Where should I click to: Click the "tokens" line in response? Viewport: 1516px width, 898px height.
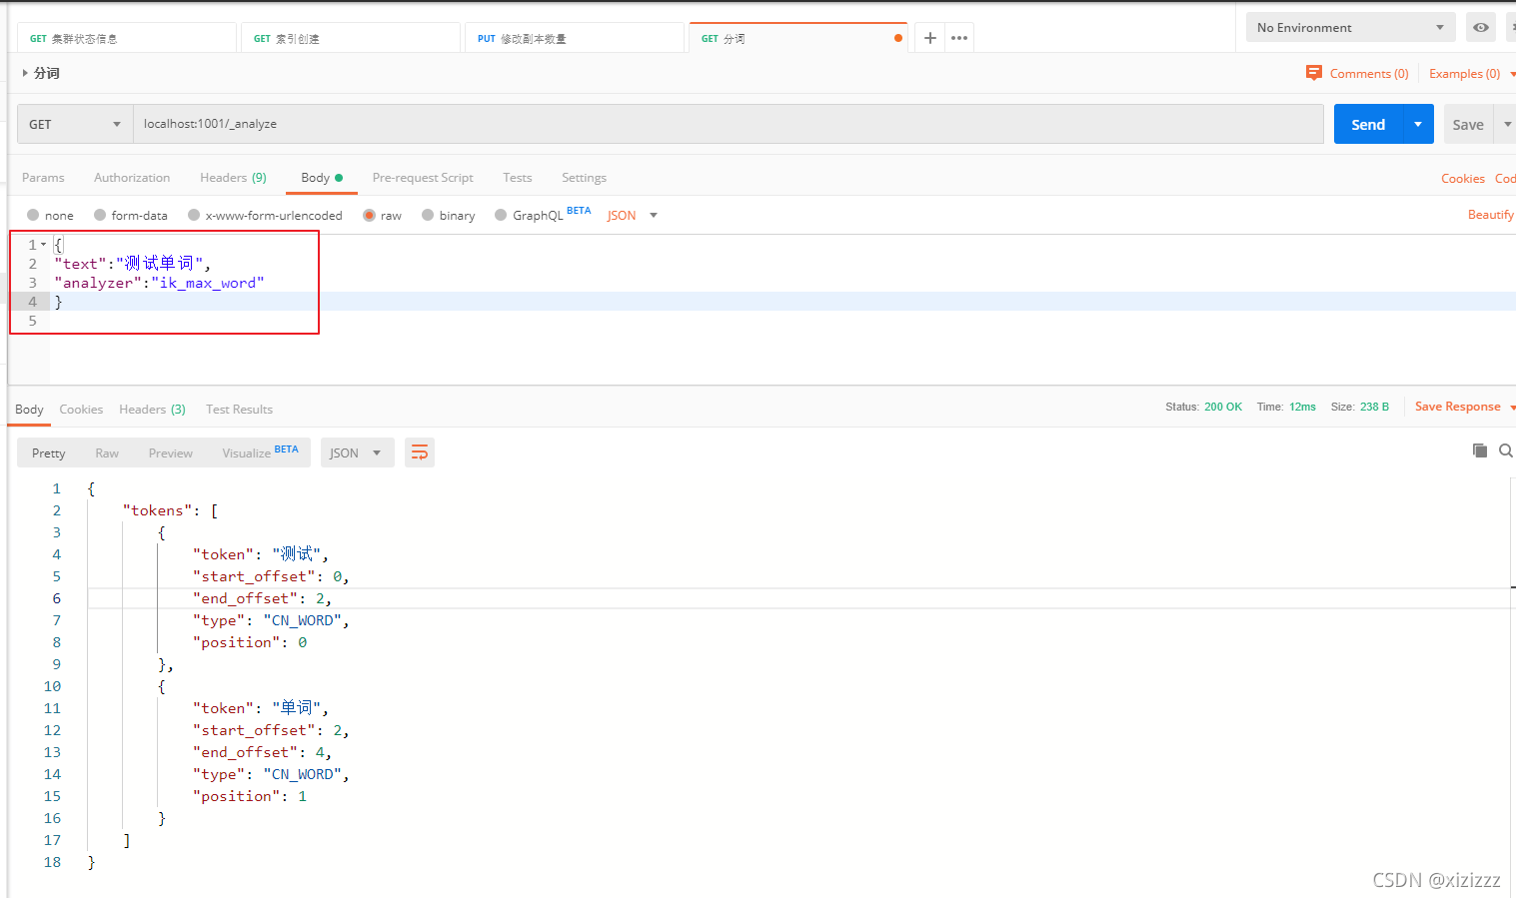[170, 510]
